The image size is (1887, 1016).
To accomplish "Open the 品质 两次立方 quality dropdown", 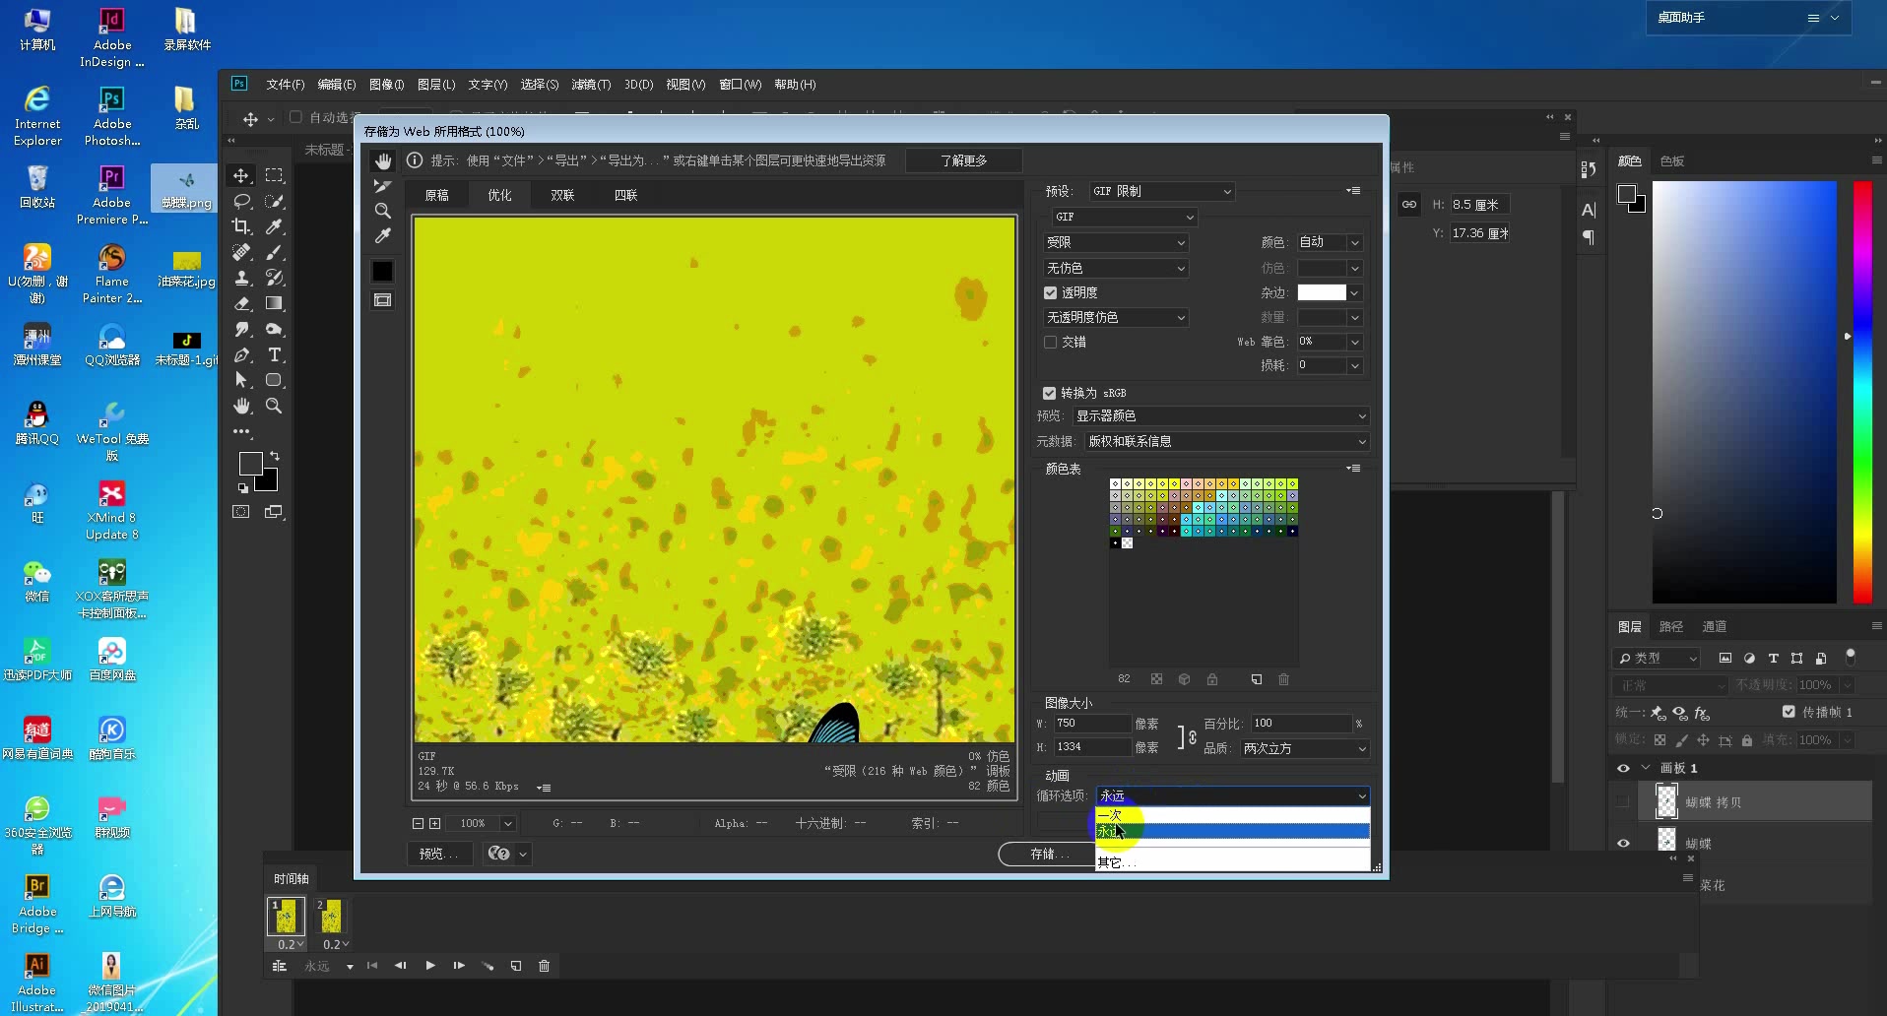I will coord(1305,748).
